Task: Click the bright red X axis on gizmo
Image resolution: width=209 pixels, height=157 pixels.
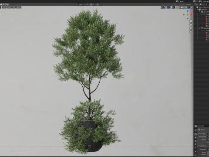Action: [192, 15]
